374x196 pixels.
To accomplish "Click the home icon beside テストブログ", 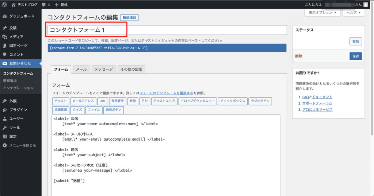I will (14, 5).
